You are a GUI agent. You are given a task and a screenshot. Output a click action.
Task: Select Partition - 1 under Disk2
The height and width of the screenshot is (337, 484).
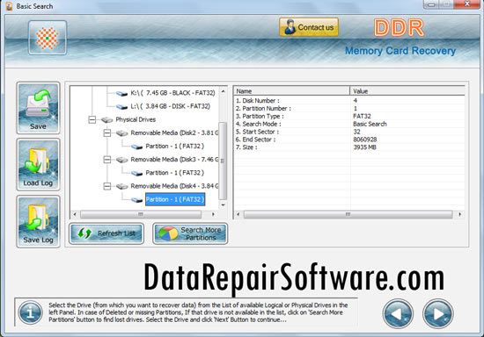[x=175, y=147]
